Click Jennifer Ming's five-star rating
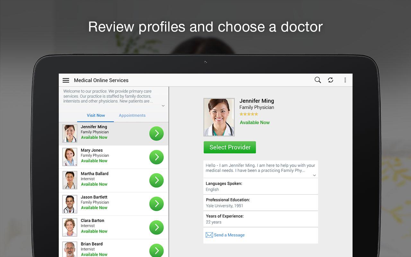 point(249,114)
